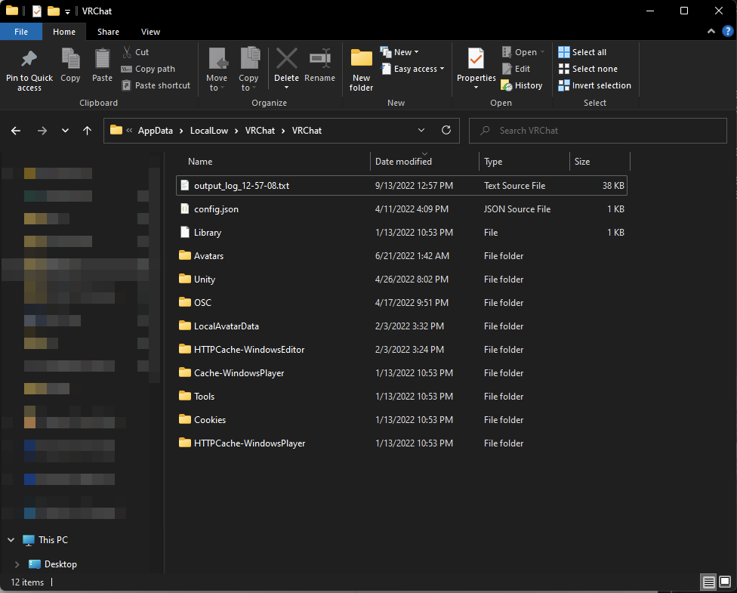
Task: Click Invert selection in the ribbon
Action: tap(594, 85)
